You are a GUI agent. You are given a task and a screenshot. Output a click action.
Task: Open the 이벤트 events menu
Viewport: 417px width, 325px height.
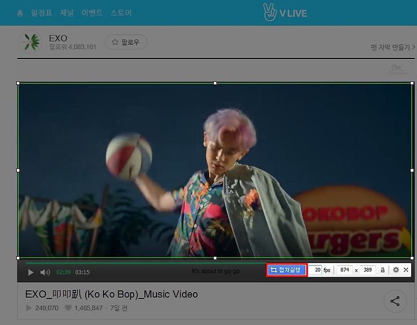[92, 13]
